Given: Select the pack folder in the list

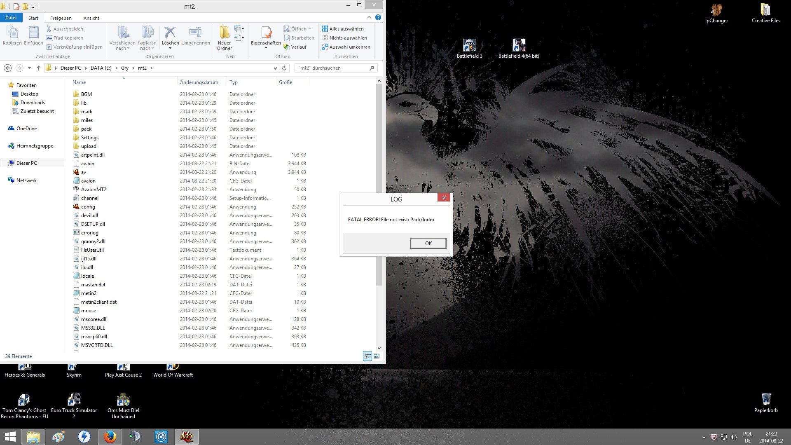Looking at the screenshot, I should pos(86,129).
